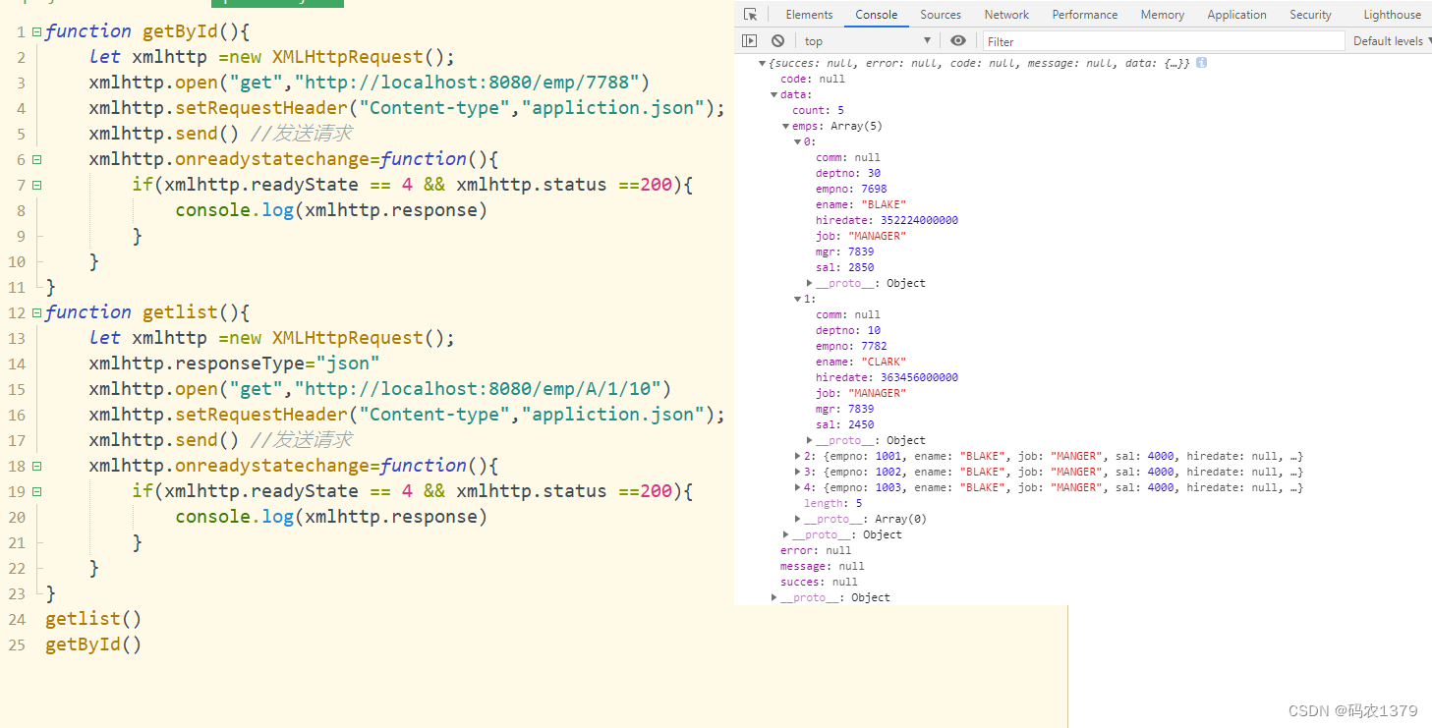
Task: Click the hiredate 352224000000 value
Action: [919, 220]
